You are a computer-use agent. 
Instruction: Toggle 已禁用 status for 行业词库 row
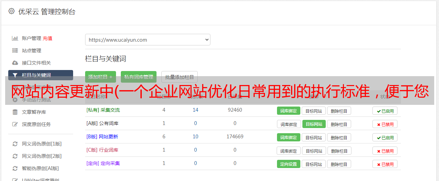click(x=385, y=151)
